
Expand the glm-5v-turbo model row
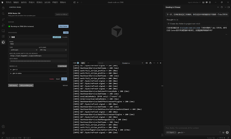click(38, 73)
